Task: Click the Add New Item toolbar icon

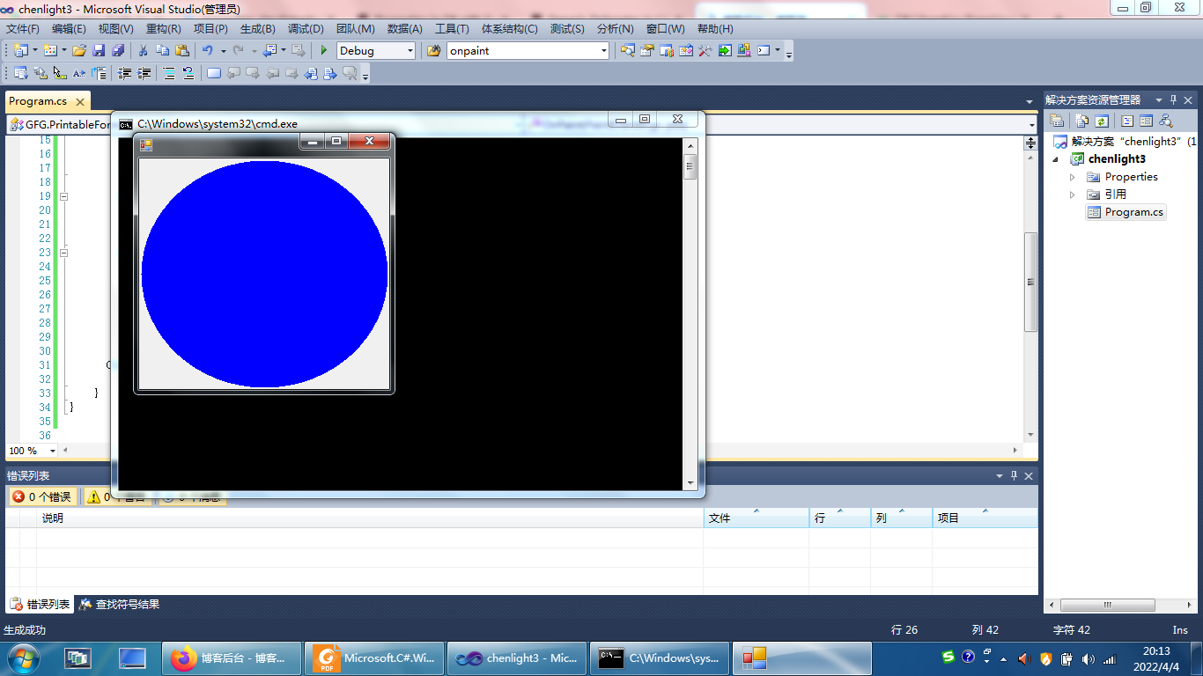Action: point(50,51)
